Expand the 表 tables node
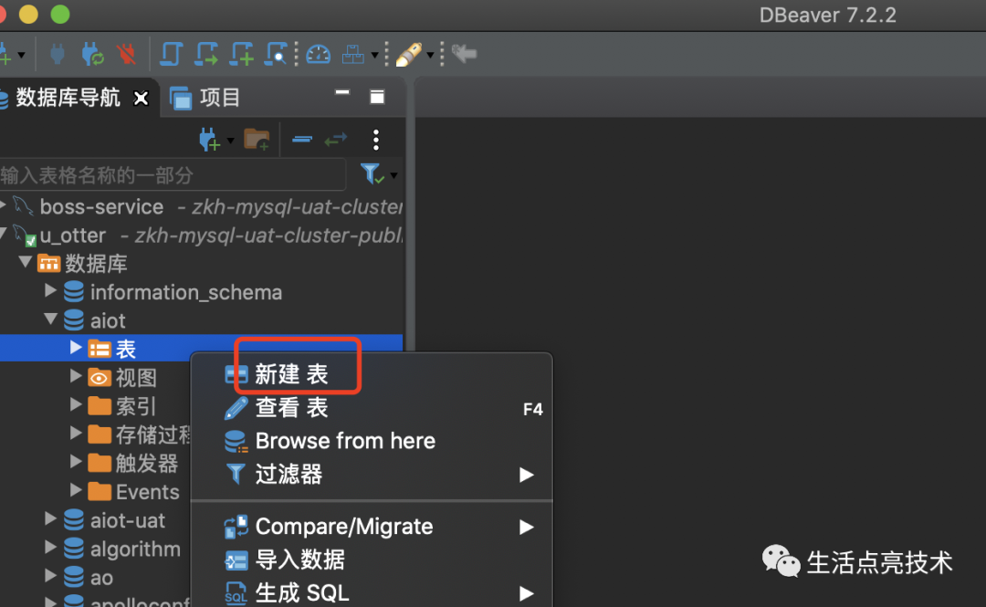This screenshot has height=607, width=986. 76,347
